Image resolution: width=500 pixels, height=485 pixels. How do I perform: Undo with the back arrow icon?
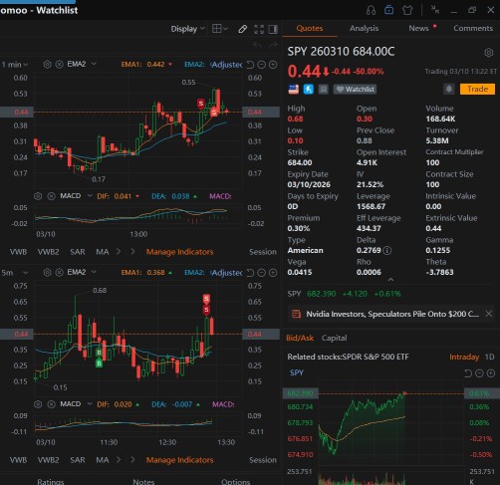[x=257, y=45]
